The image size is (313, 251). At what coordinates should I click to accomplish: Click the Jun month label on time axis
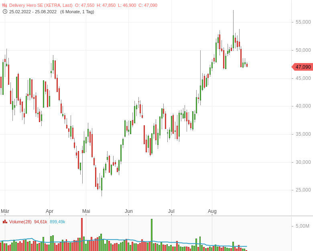coord(129,211)
